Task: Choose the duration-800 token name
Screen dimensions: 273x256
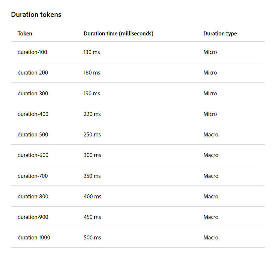Action: point(33,196)
